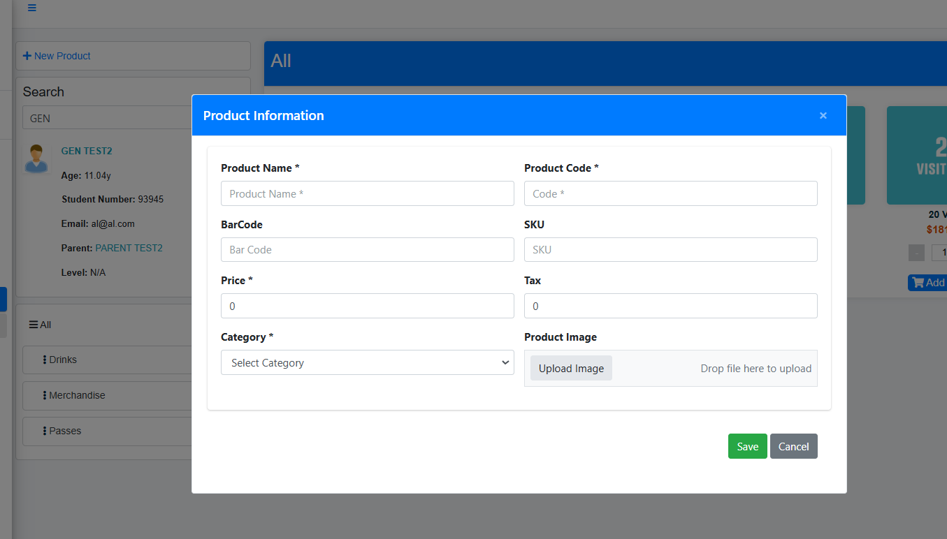Close the Product Information dialog with X

point(823,115)
